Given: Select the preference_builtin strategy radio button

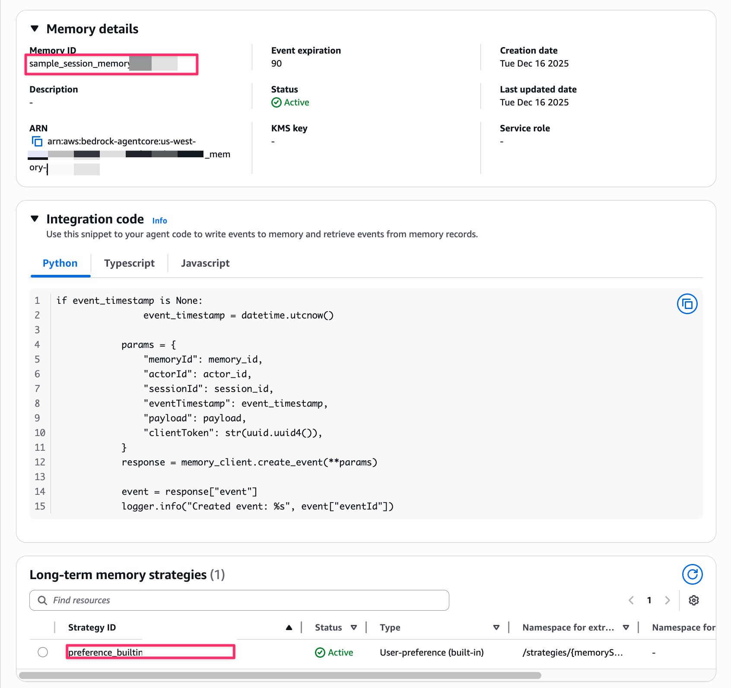Looking at the screenshot, I should pos(43,652).
